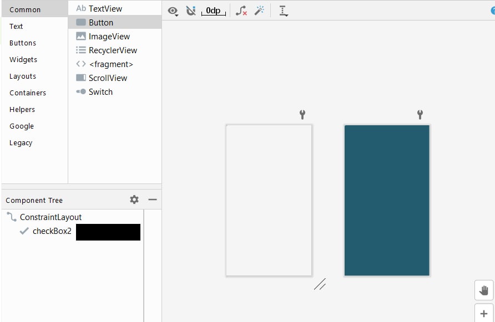This screenshot has height=322, width=495.
Task: Pick <fragment> from the palette
Action: (x=115, y=64)
